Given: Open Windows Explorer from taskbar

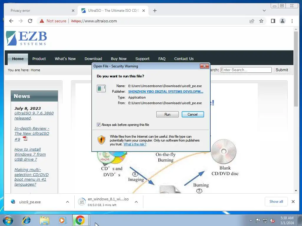Looking at the screenshot, I should 45,220.
